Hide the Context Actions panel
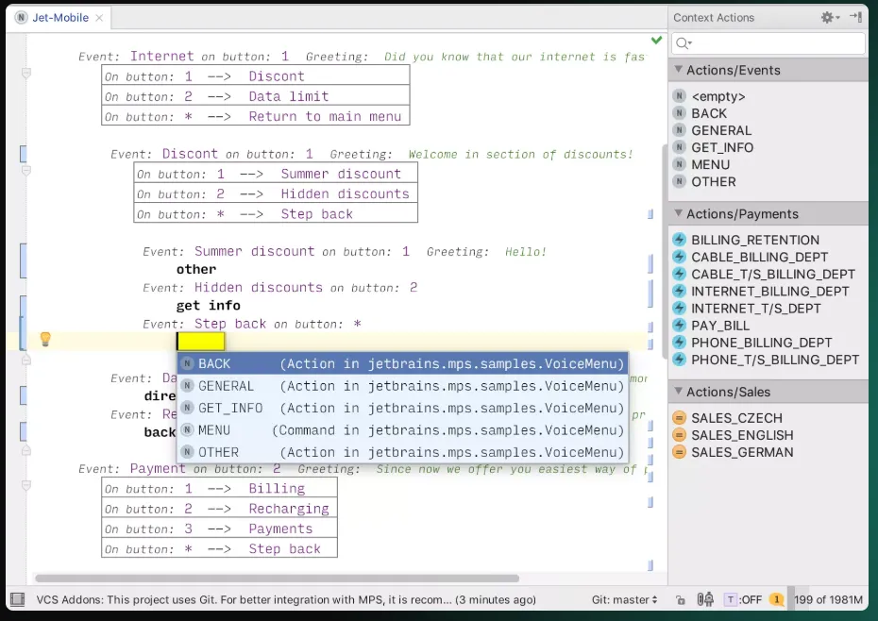 (x=854, y=17)
